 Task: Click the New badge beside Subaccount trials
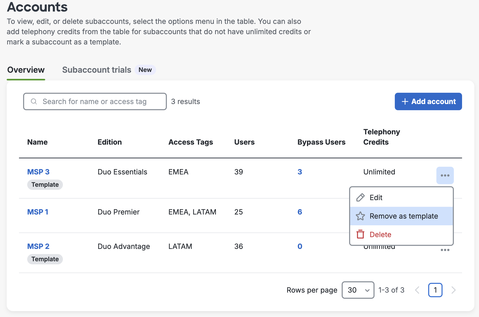[145, 70]
